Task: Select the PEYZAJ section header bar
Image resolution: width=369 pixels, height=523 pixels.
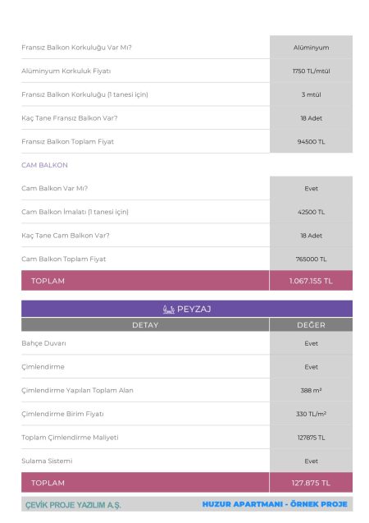Action: pos(187,309)
